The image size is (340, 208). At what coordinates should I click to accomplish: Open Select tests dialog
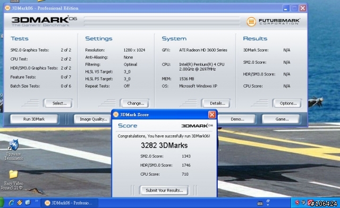tap(58, 103)
